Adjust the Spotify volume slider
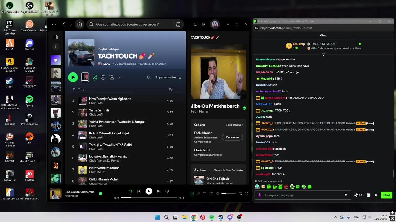This screenshot has width=396, height=222. click(x=228, y=194)
